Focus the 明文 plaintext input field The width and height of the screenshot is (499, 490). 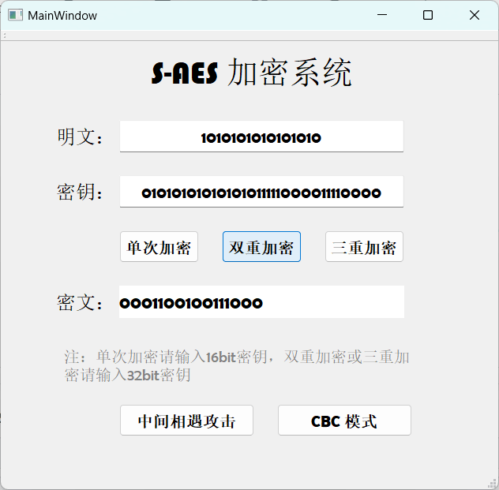coord(261,137)
